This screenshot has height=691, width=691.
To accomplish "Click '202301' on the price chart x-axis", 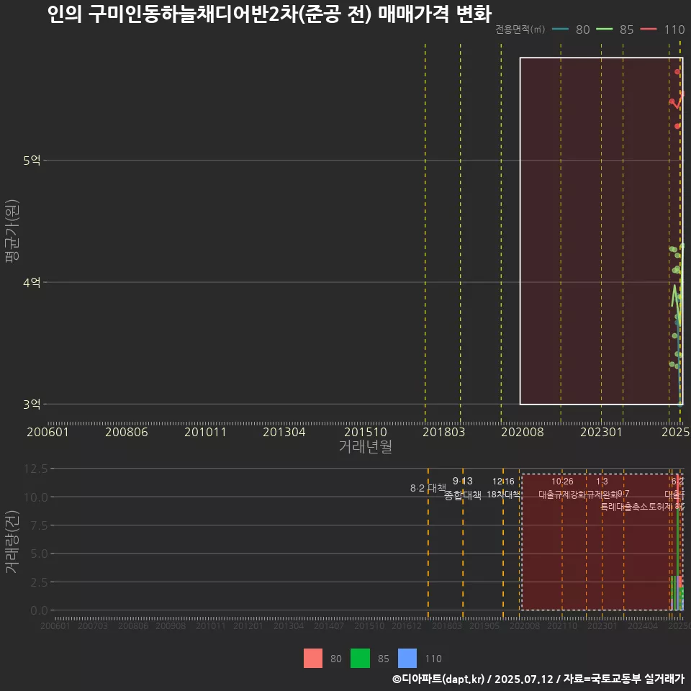I will tap(601, 432).
